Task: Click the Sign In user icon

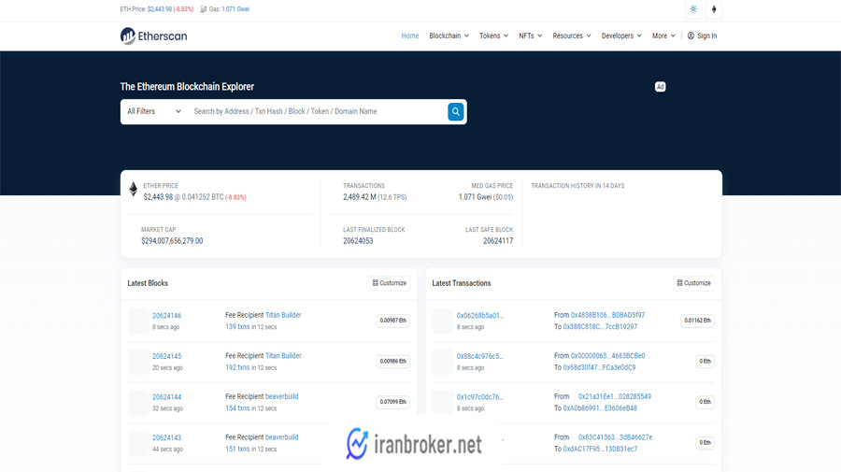Action: coord(691,36)
